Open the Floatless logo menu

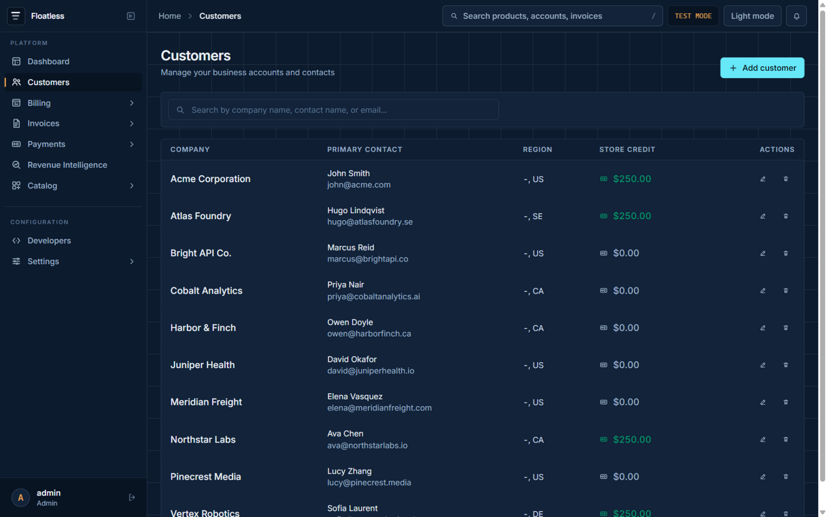[16, 16]
